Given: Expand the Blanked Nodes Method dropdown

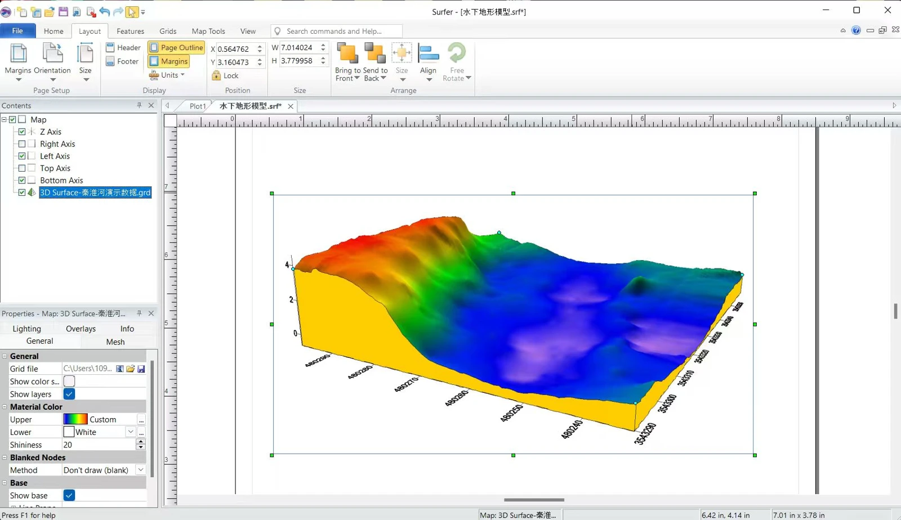Looking at the screenshot, I should (x=141, y=470).
